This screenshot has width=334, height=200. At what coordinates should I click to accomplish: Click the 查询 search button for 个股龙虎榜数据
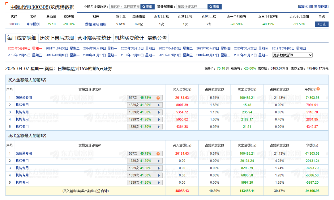pyautogui.click(x=148, y=7)
